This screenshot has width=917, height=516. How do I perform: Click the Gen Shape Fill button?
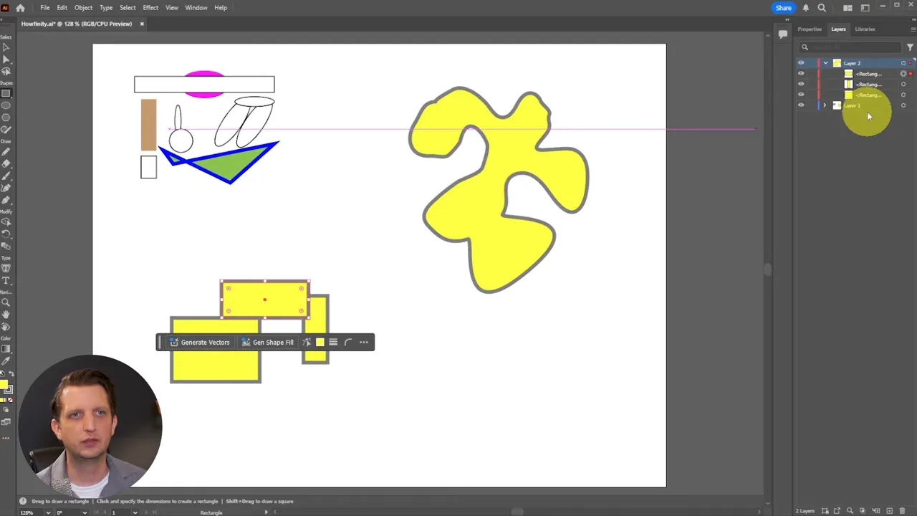(267, 342)
